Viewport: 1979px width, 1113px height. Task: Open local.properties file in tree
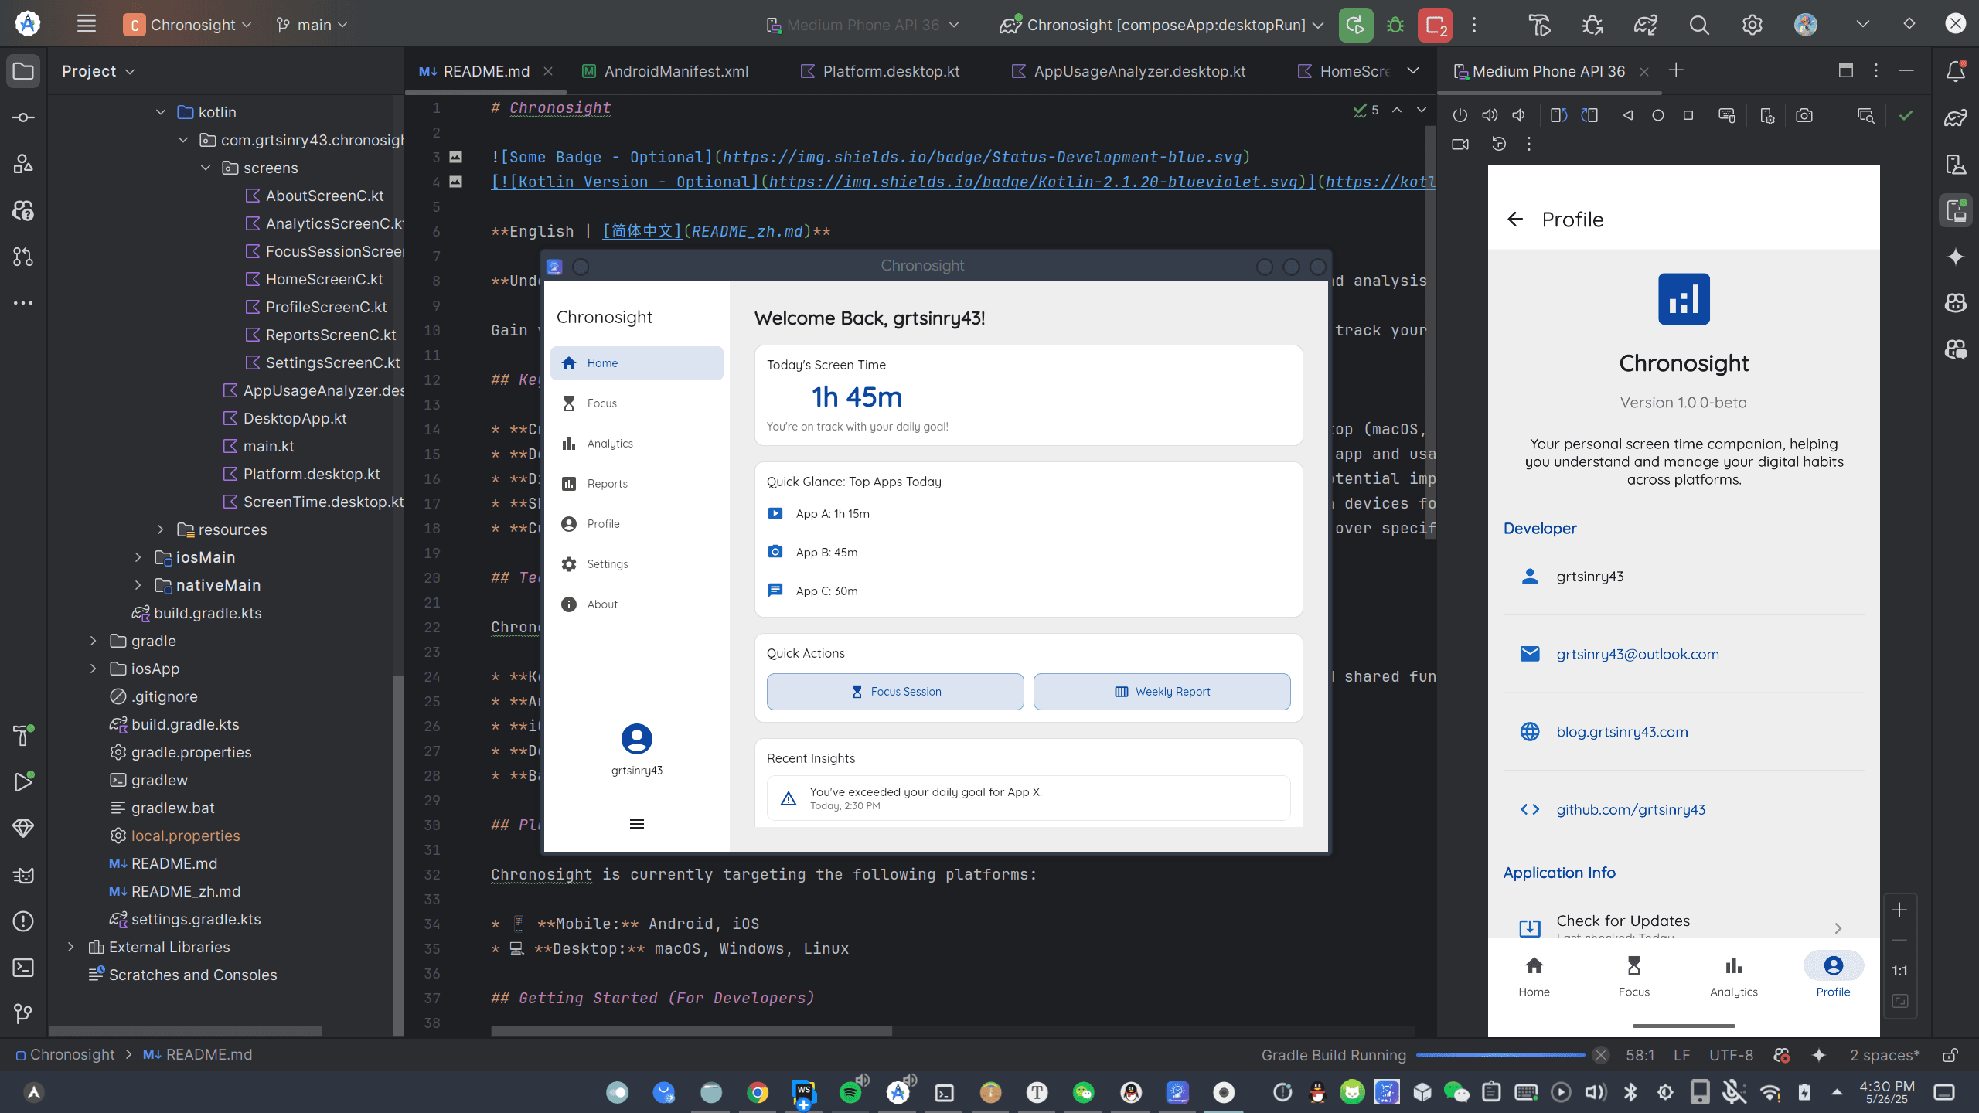click(x=186, y=836)
